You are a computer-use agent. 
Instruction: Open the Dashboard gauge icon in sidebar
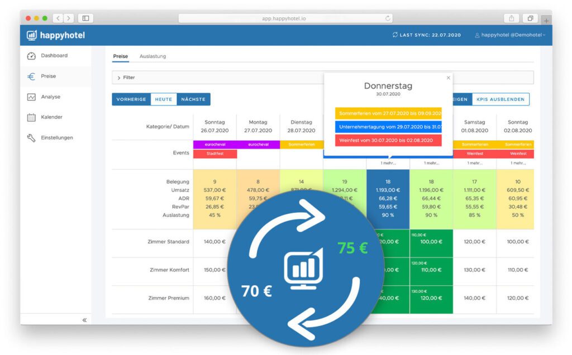pyautogui.click(x=31, y=56)
